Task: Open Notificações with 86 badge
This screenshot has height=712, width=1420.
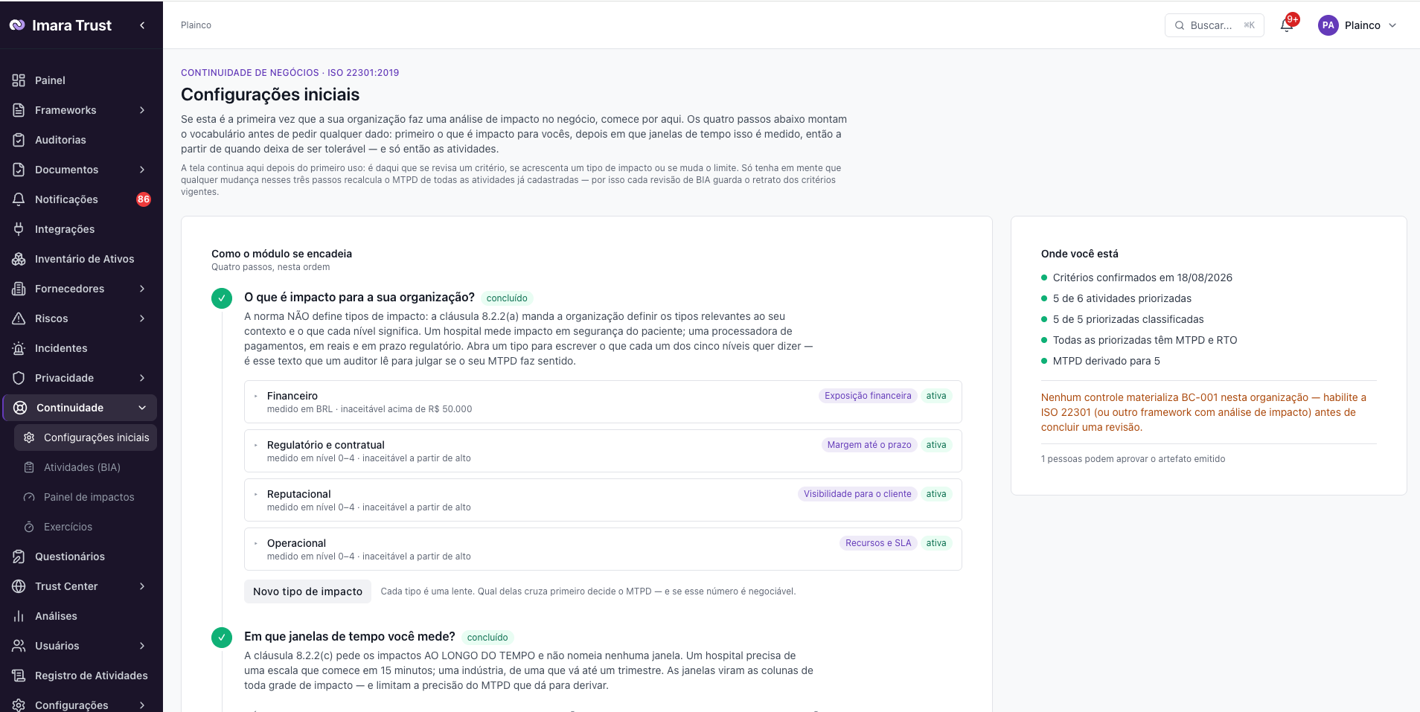Action: point(81,199)
